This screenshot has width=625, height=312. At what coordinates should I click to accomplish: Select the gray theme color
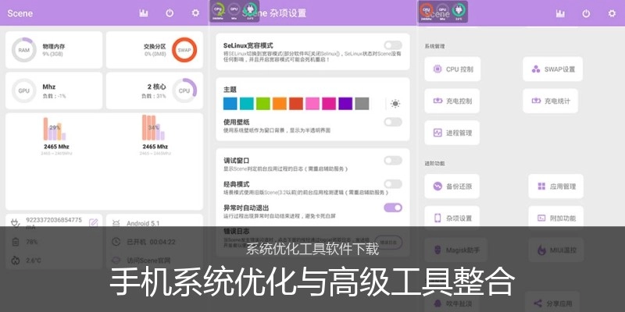[x=362, y=104]
